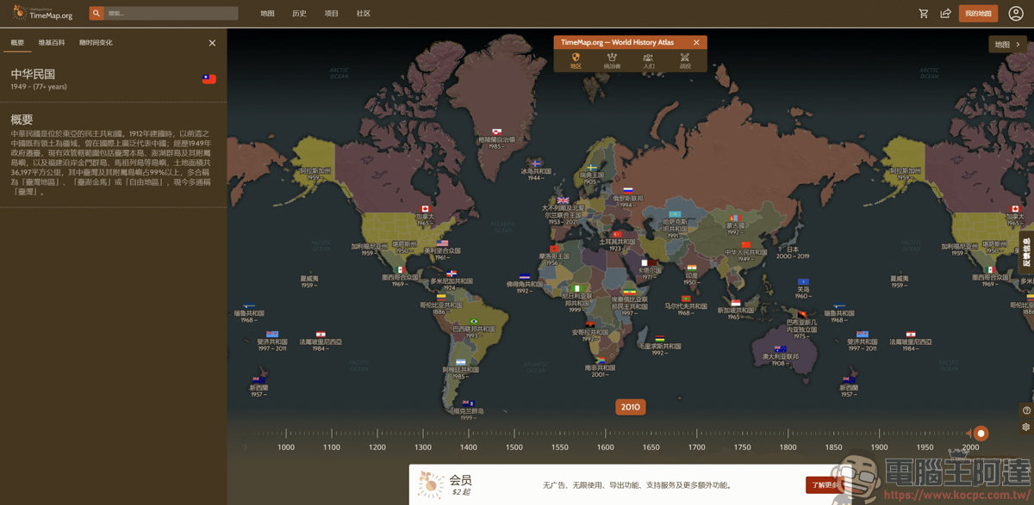
Task: Open the shopping cart
Action: tap(924, 13)
